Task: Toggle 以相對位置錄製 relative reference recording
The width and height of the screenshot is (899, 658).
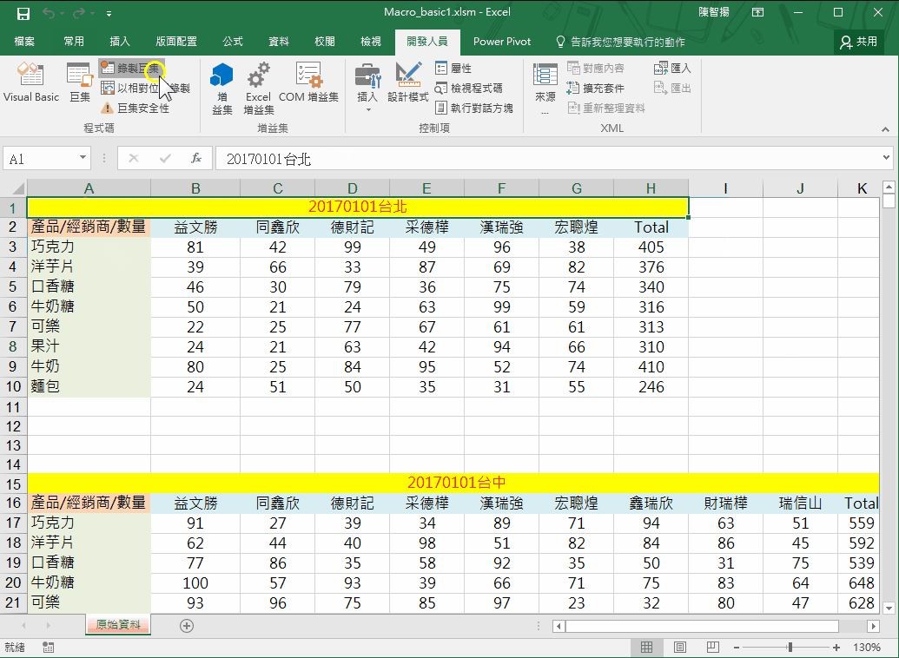Action: coord(145,88)
